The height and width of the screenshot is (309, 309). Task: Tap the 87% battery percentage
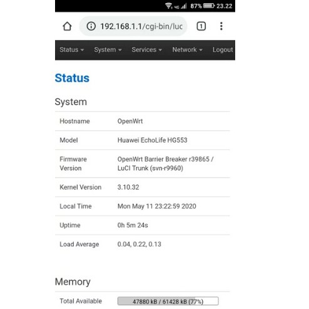tap(196, 6)
